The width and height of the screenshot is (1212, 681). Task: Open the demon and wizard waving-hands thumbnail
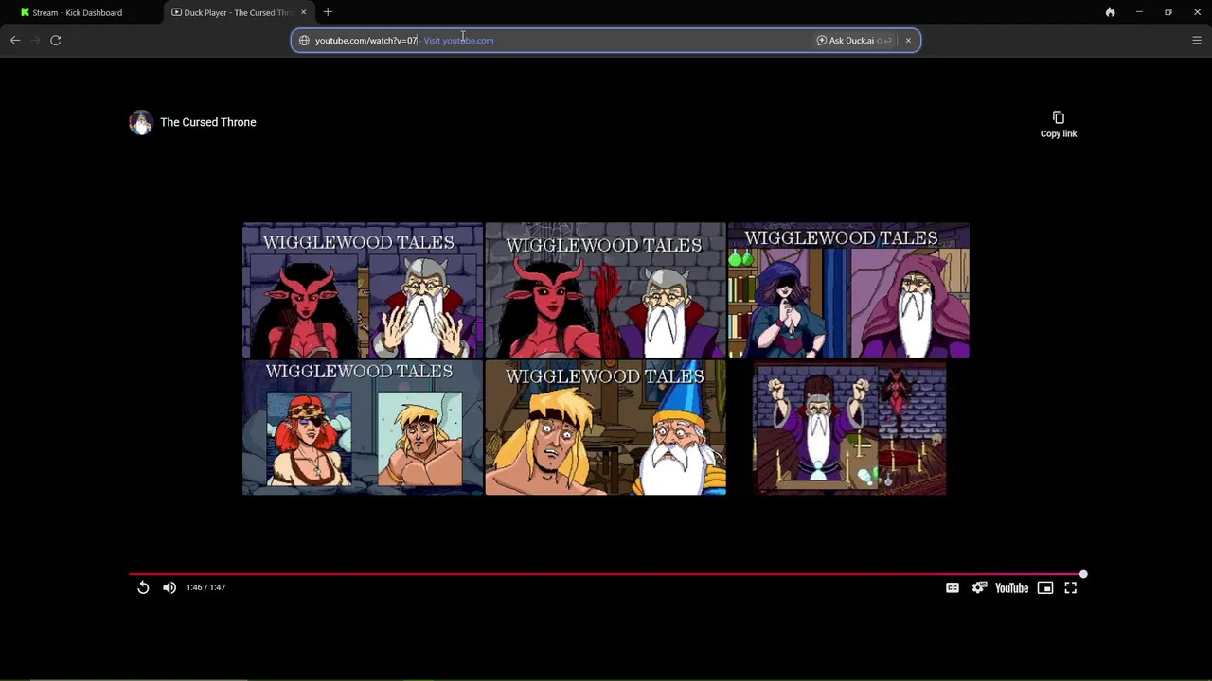[363, 290]
